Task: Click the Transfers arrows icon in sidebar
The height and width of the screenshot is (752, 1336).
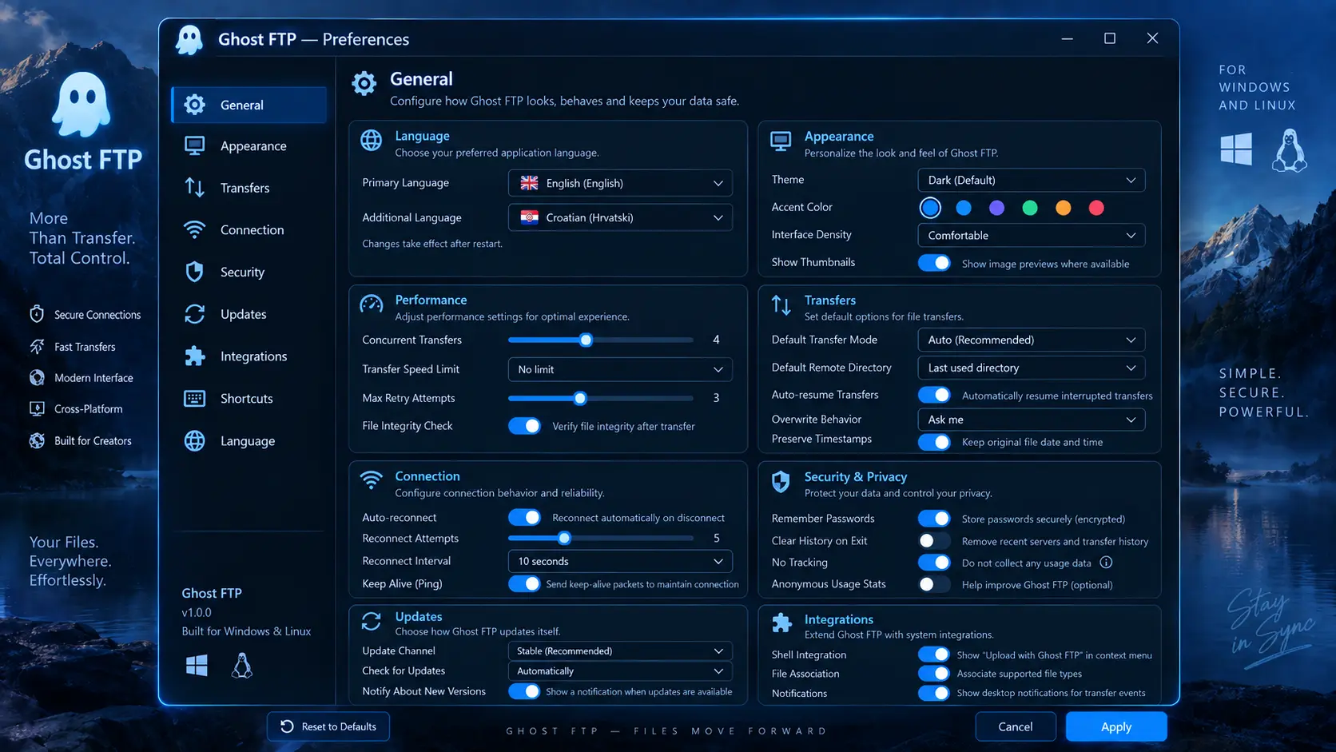Action: (194, 188)
